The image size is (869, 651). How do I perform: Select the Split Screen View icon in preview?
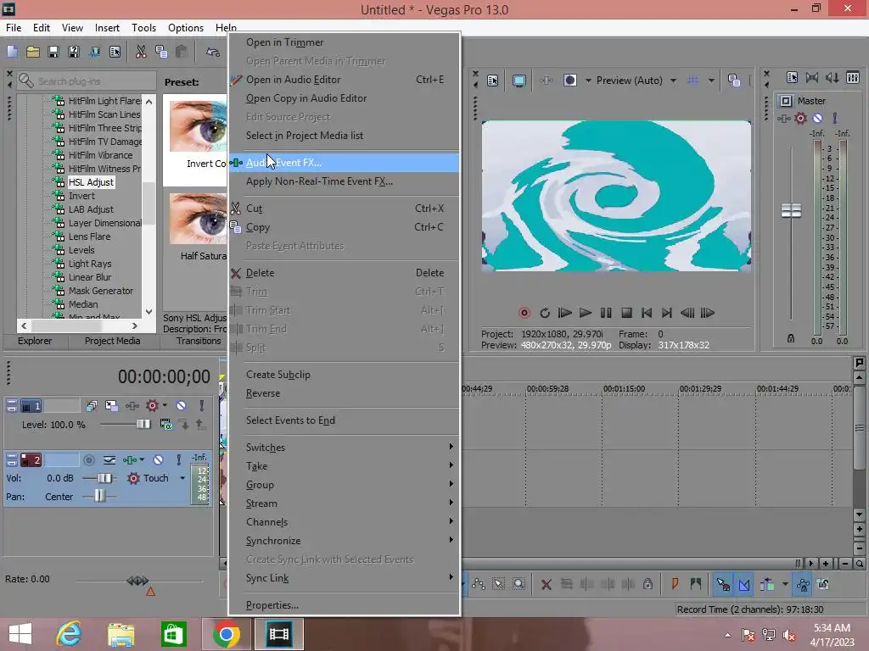569,81
